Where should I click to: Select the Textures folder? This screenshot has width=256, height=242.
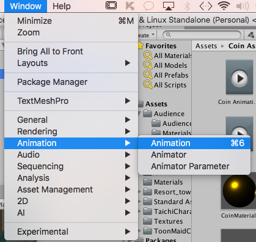pyautogui.click(x=163, y=221)
